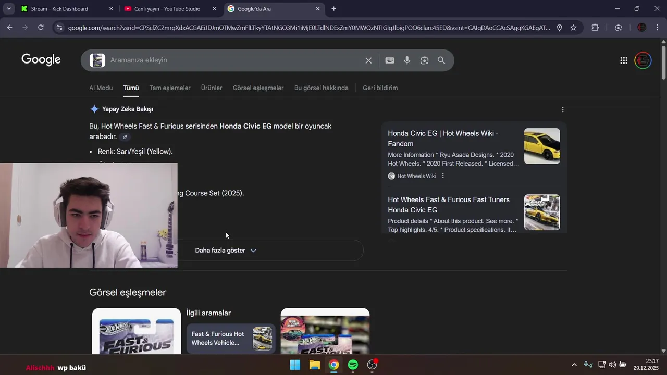Click the searched image thumbnail in search box
667x375 pixels.
pyautogui.click(x=97, y=60)
